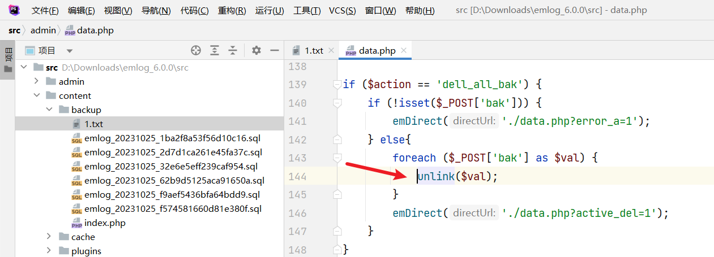Select the plugins folder label
The height and width of the screenshot is (257, 714).
(86, 251)
